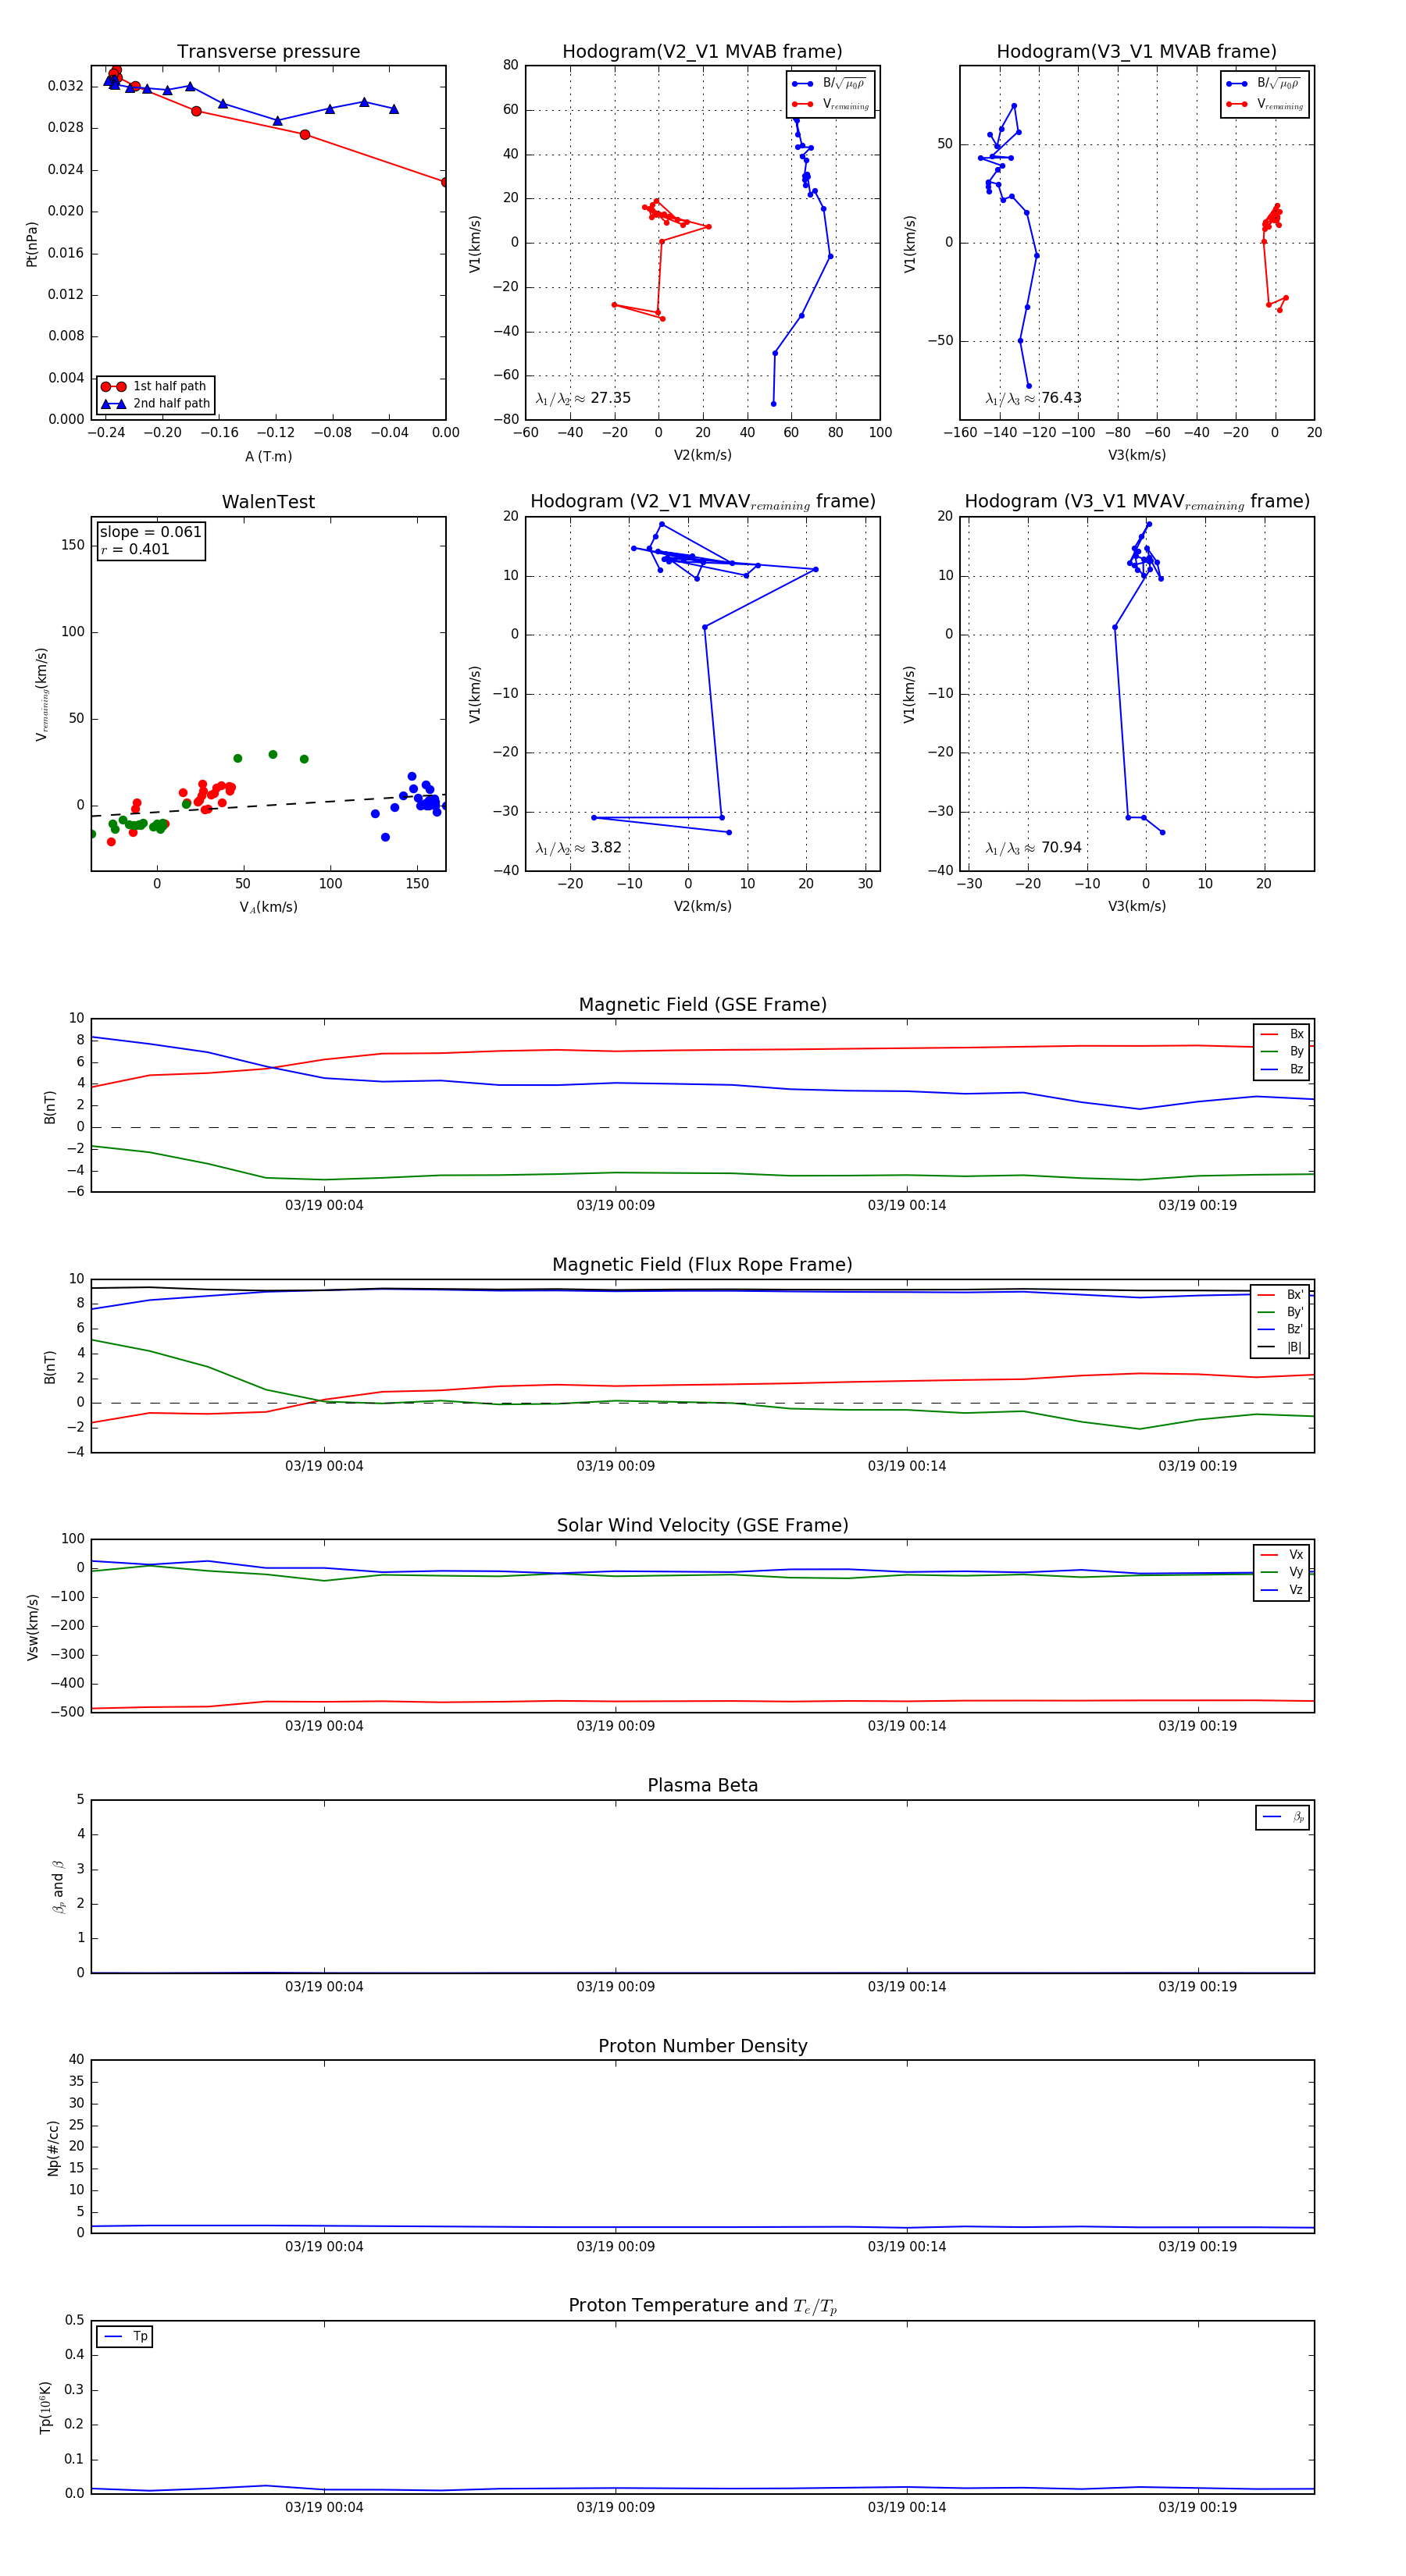Click the "WalenTest" plot title
The image size is (1406, 2576).
tap(268, 502)
